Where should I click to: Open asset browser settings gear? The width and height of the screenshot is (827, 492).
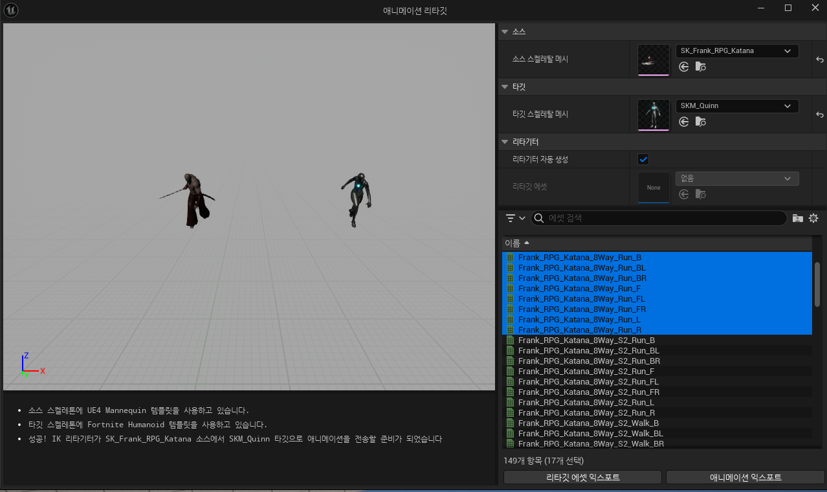(x=813, y=218)
